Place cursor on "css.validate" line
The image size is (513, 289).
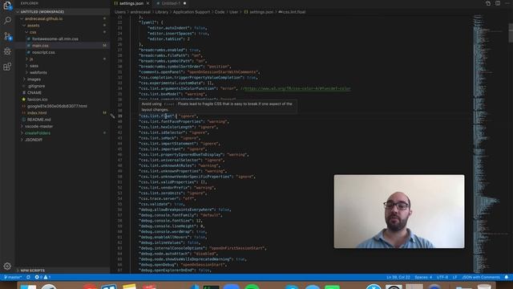(161, 204)
